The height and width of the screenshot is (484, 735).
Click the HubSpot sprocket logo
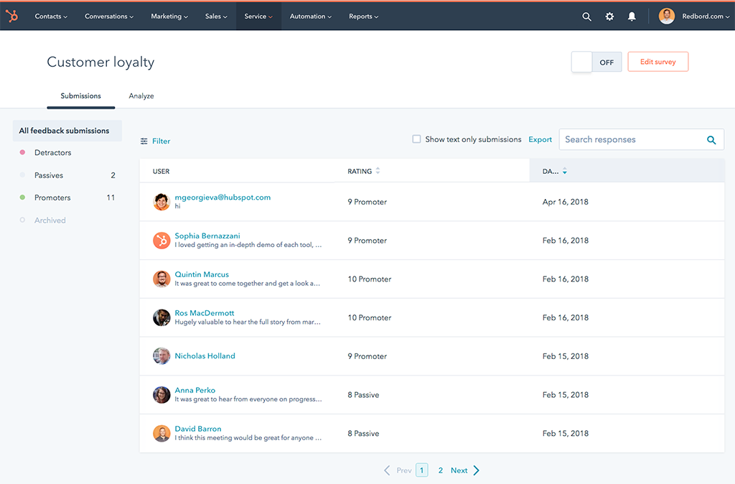coord(12,16)
